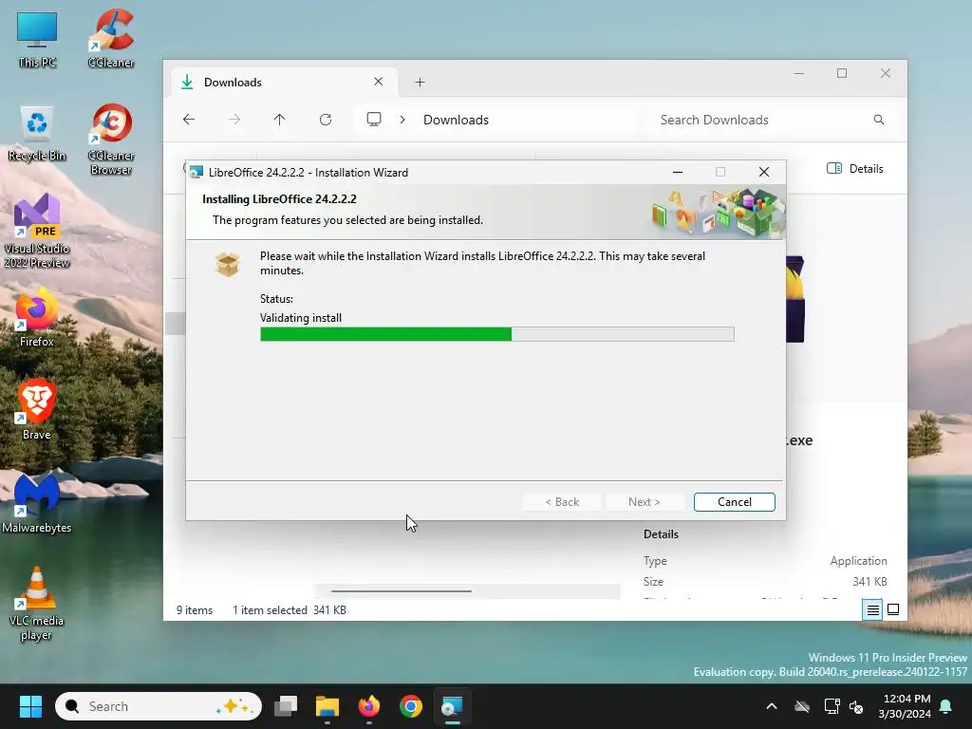This screenshot has width=972, height=729.
Task: Click the "Application" type value
Action: [858, 560]
